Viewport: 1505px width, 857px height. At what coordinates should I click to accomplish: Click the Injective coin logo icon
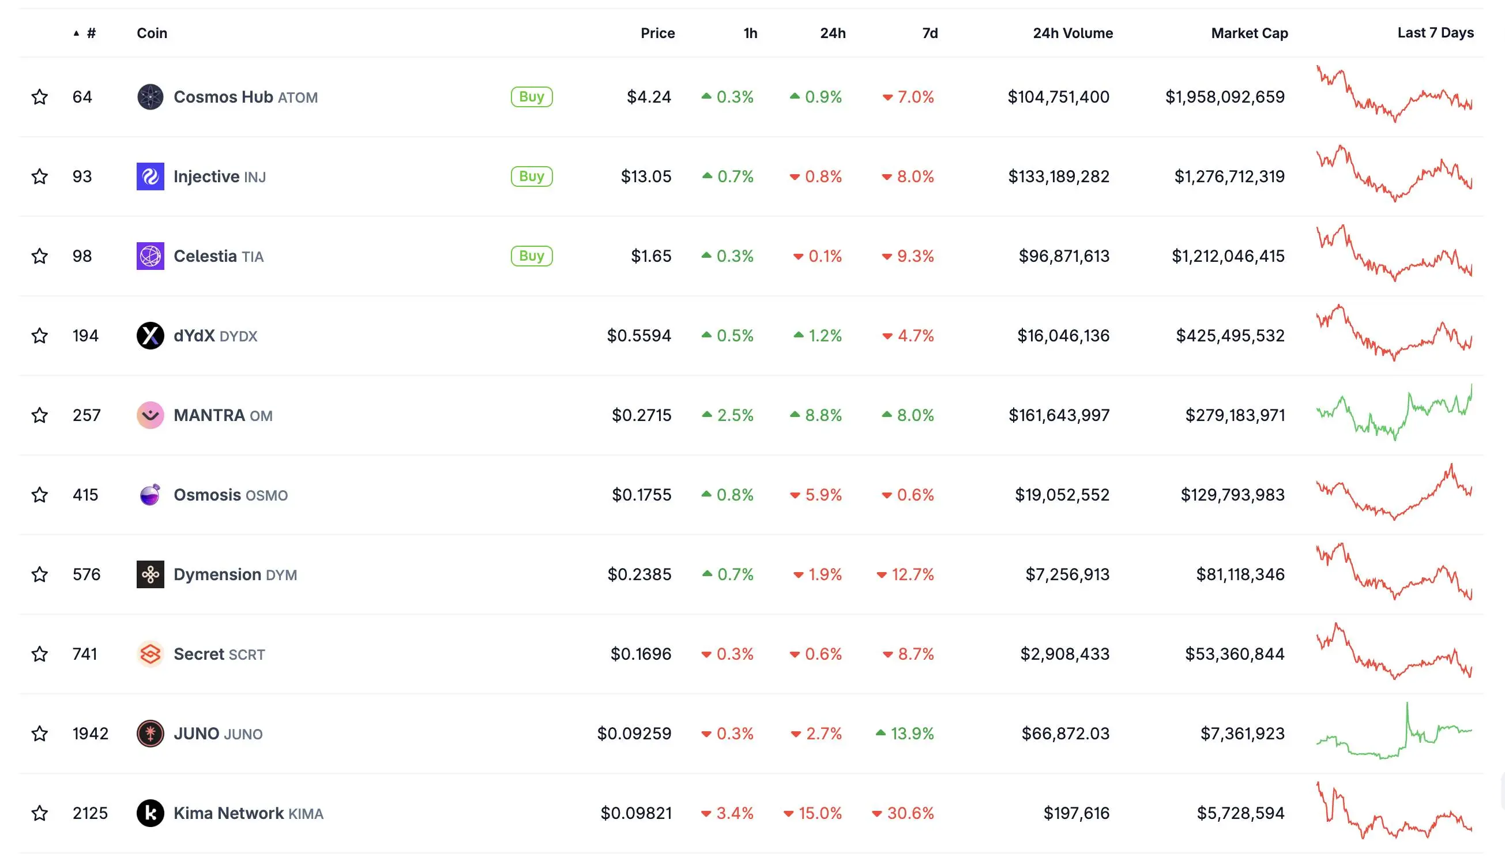point(150,176)
